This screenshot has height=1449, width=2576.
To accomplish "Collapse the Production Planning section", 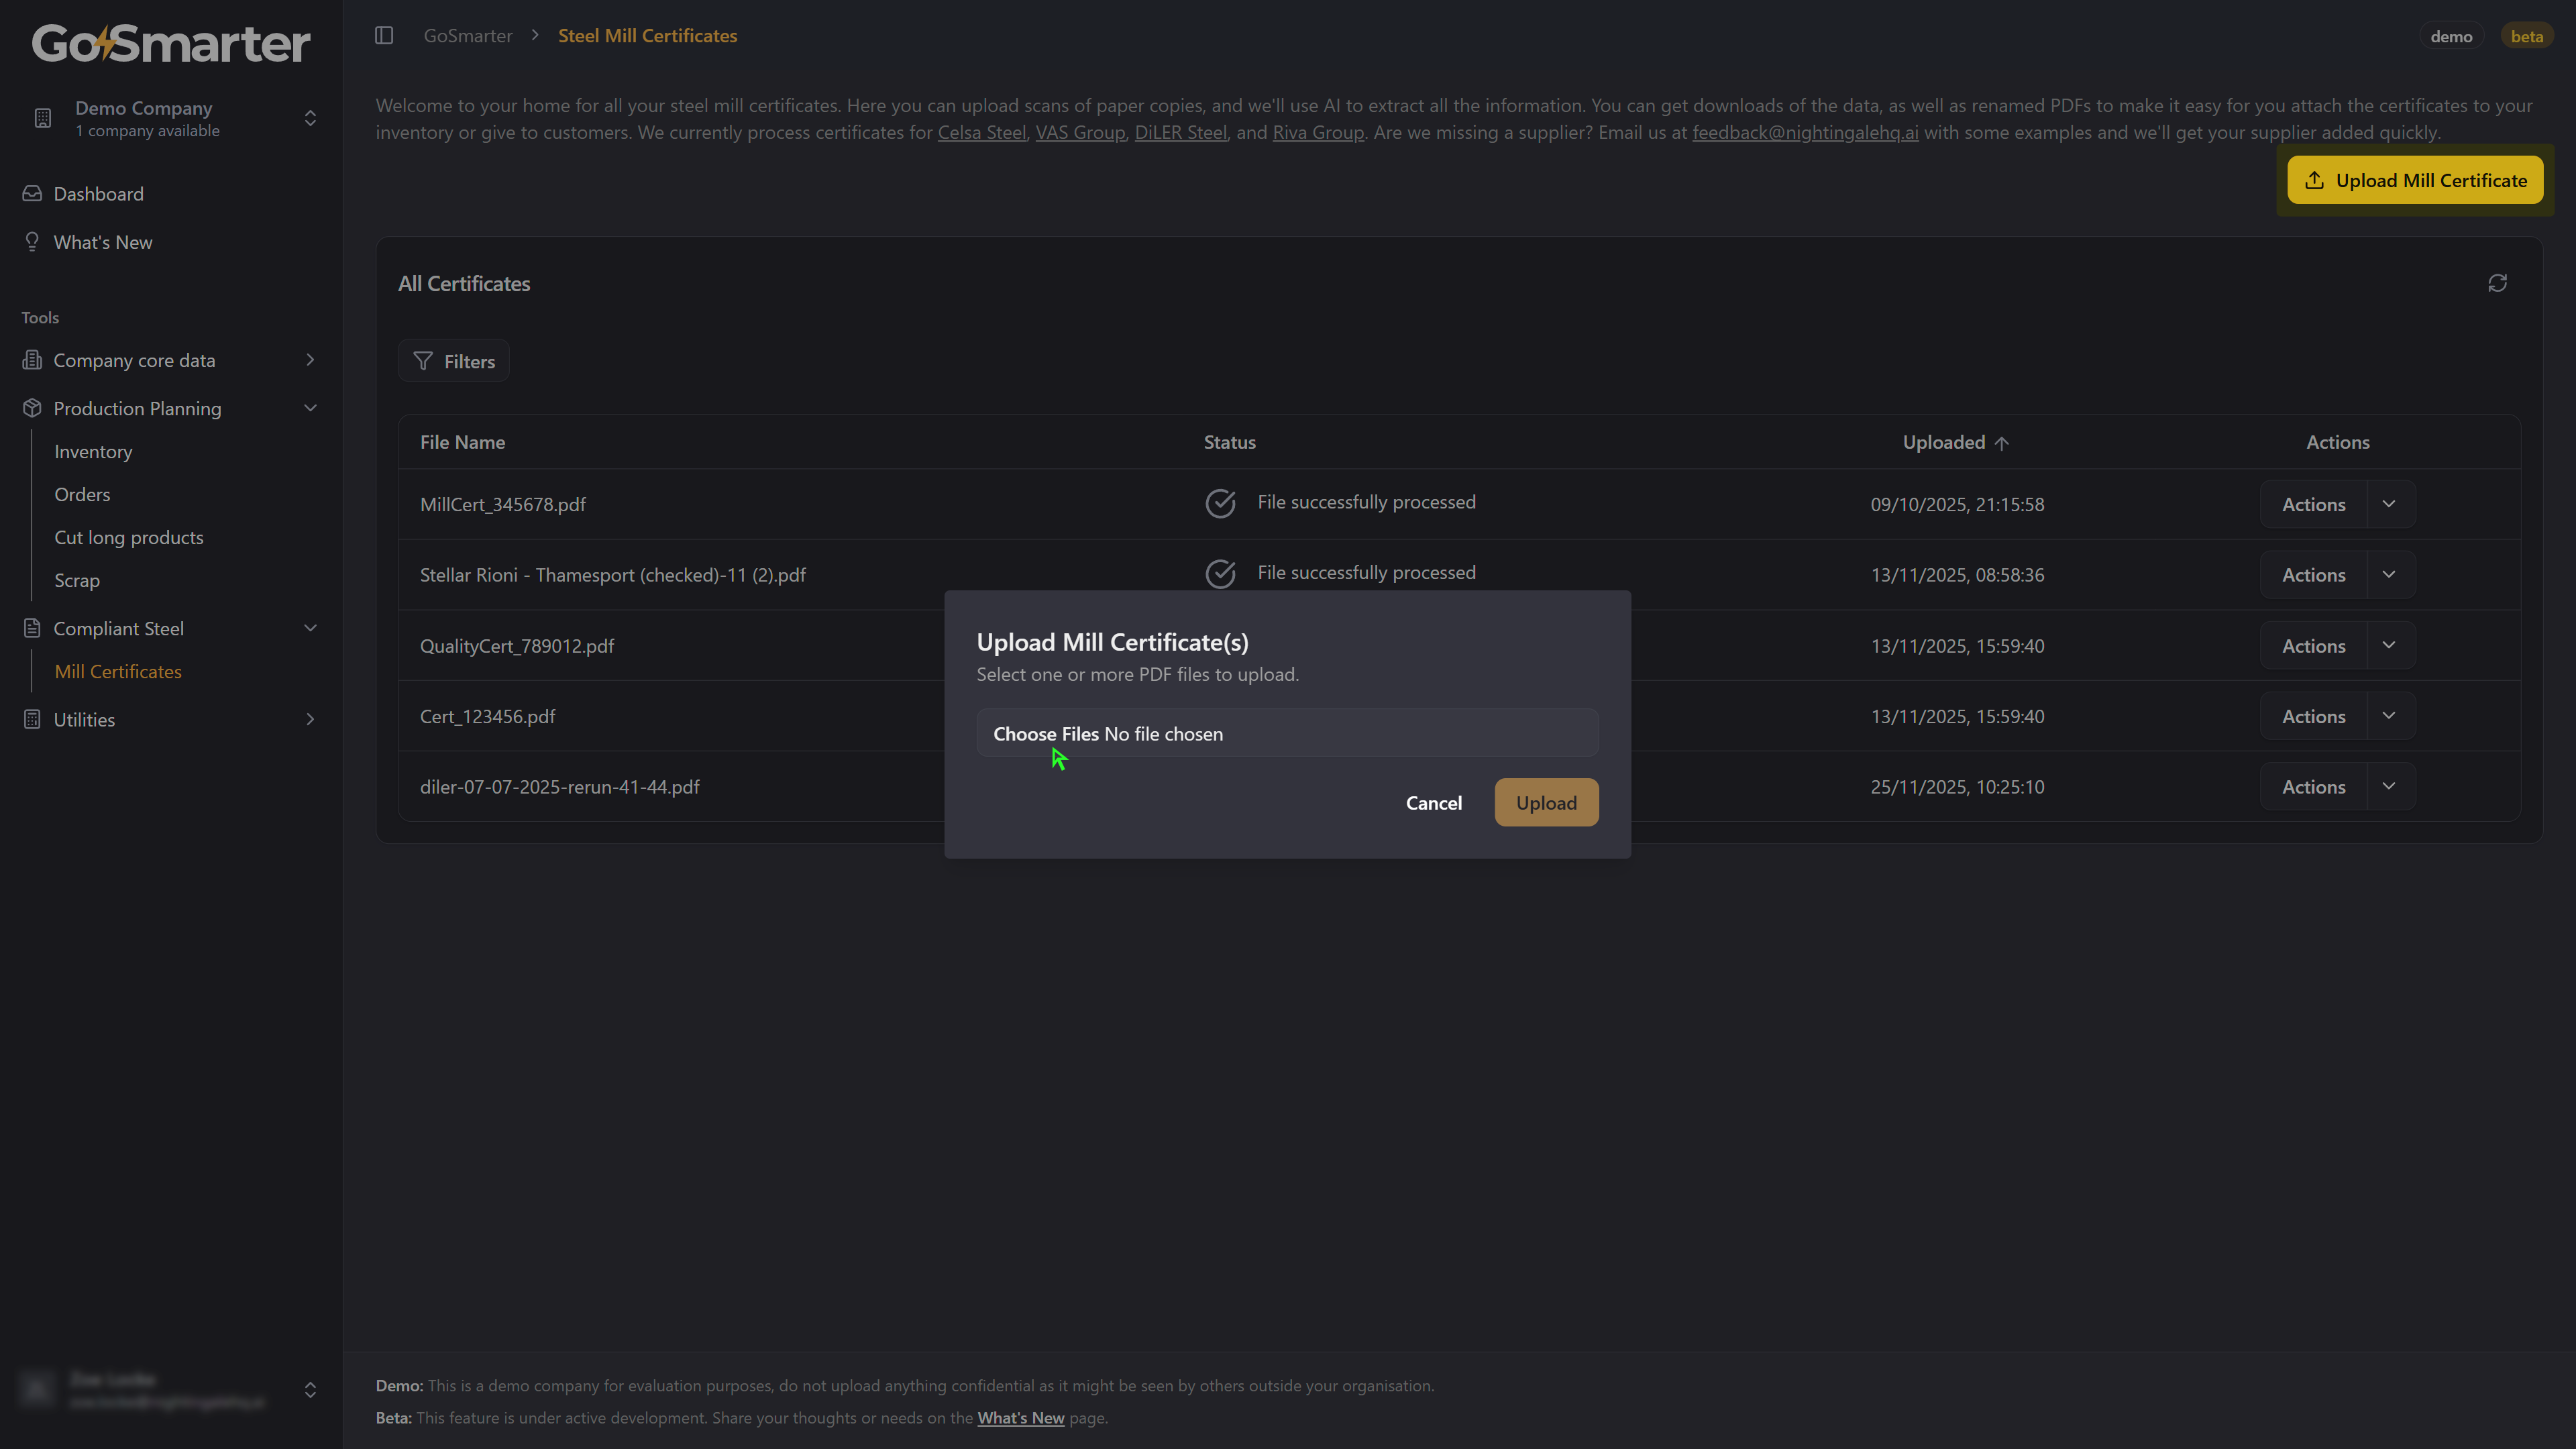I will click(310, 408).
